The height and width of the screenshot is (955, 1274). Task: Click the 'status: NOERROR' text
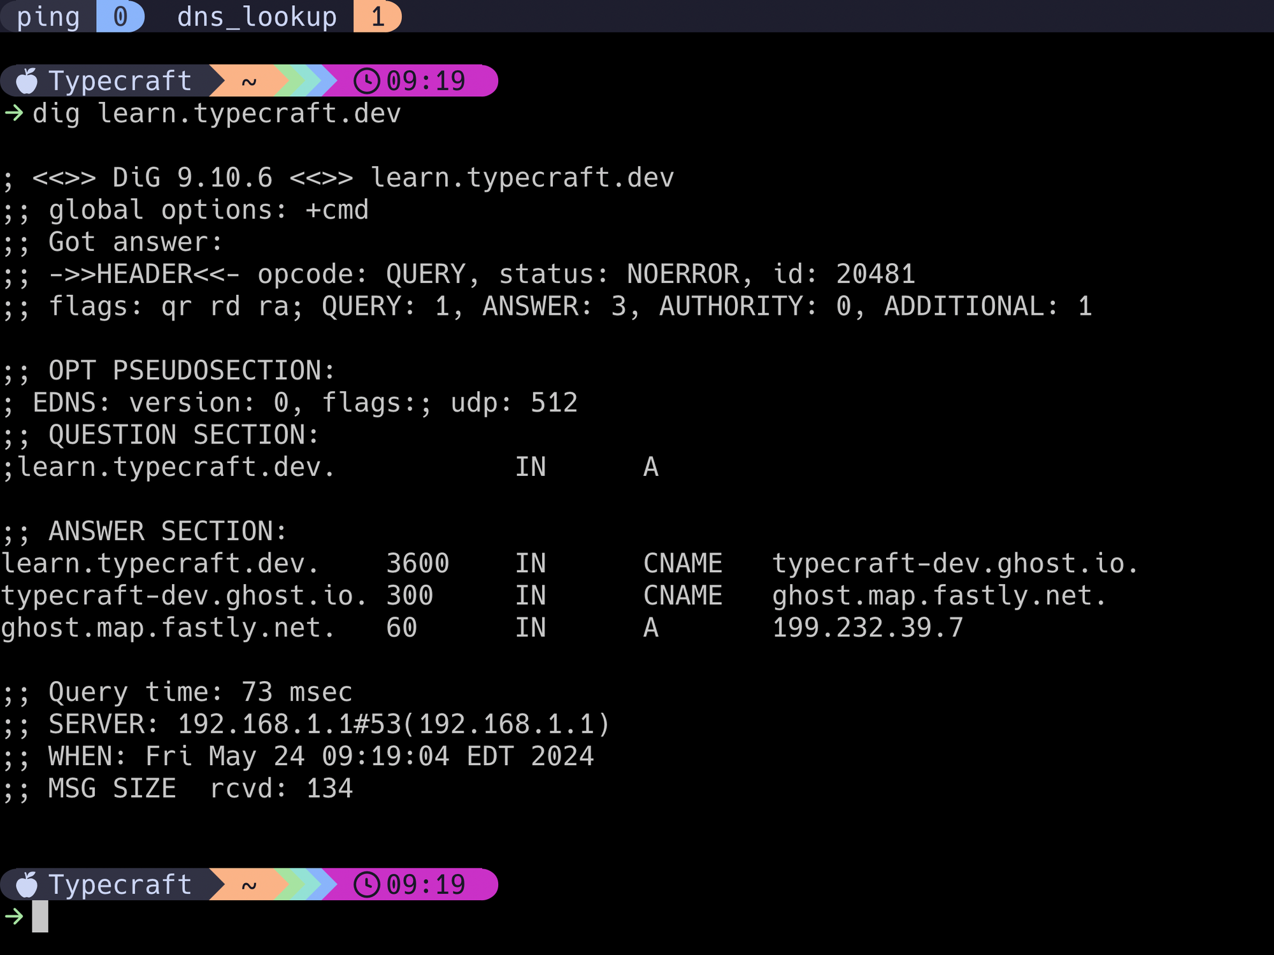pos(619,274)
